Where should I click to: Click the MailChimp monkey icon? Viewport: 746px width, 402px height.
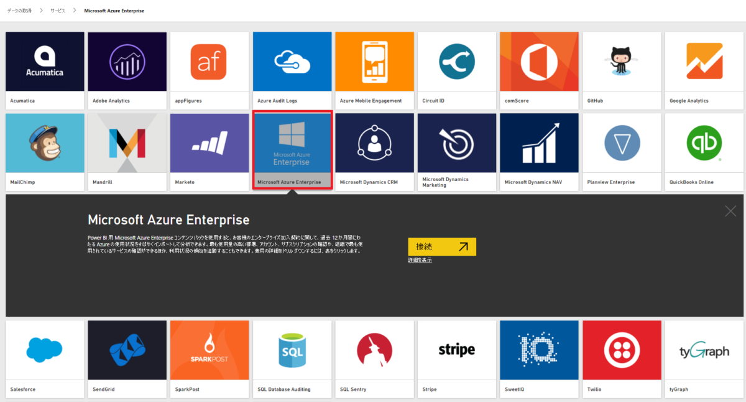click(x=45, y=143)
